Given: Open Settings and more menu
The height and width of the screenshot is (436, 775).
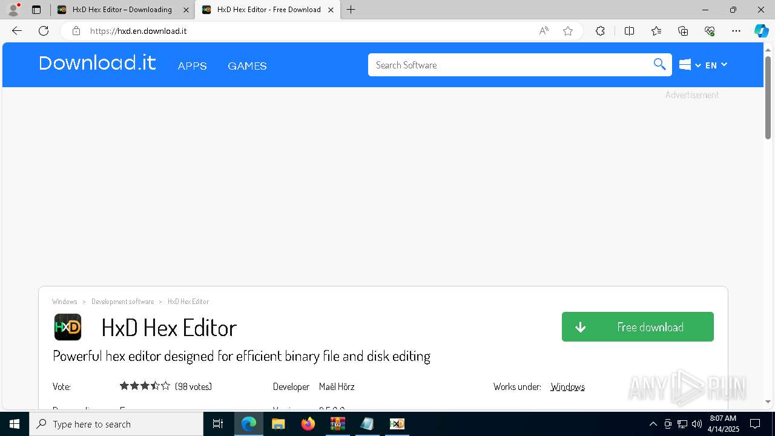Looking at the screenshot, I should tap(736, 31).
